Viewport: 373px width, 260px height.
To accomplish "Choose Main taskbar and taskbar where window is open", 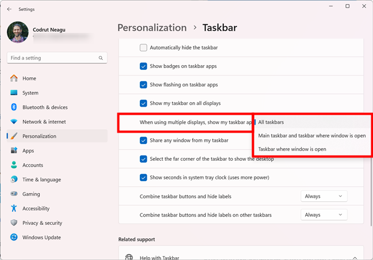I will [x=311, y=135].
